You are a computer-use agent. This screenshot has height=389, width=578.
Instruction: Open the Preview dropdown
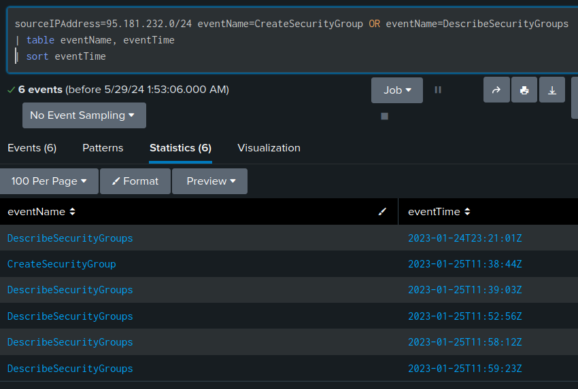[x=210, y=181]
